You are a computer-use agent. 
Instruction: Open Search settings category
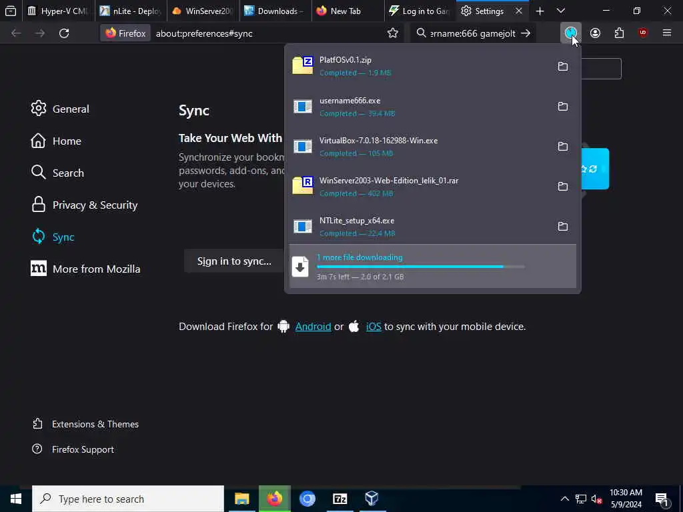tap(57, 173)
